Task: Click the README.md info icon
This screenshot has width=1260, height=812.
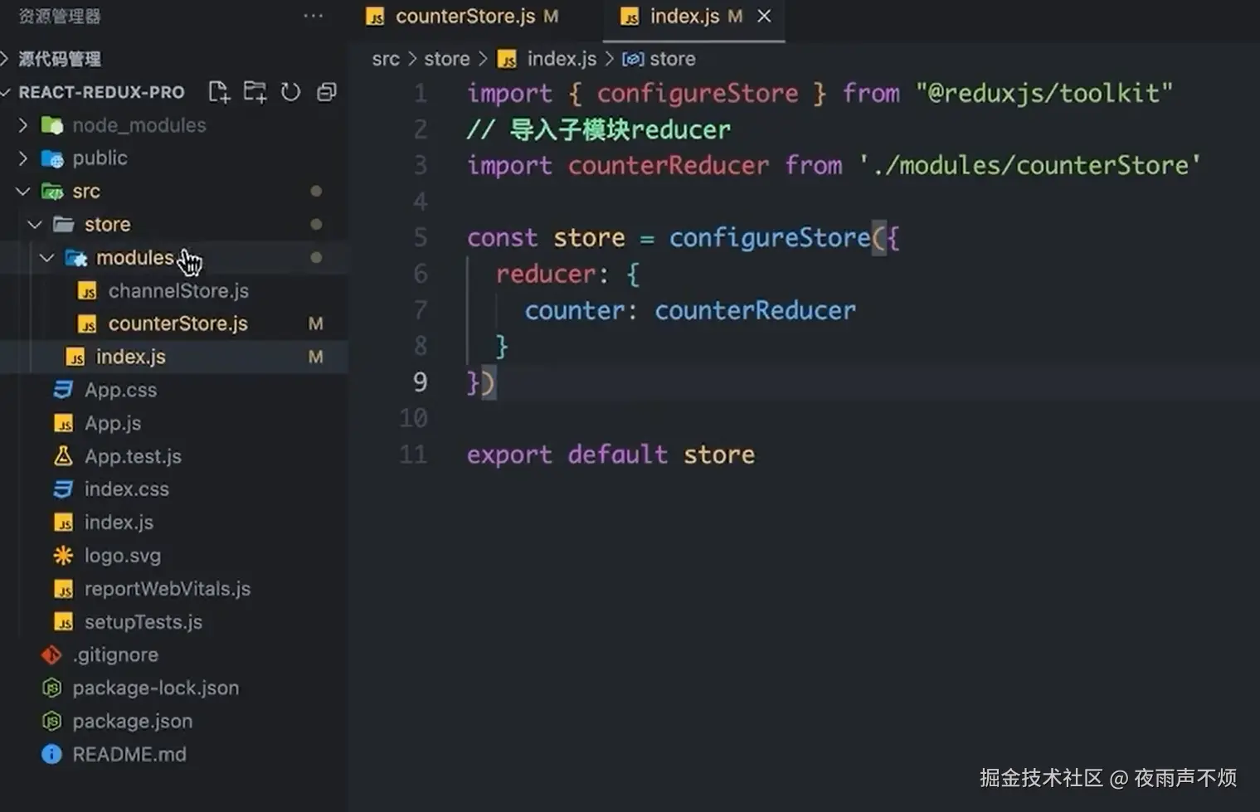Action: [x=51, y=755]
